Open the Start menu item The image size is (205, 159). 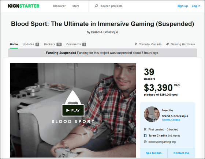click(75, 6)
